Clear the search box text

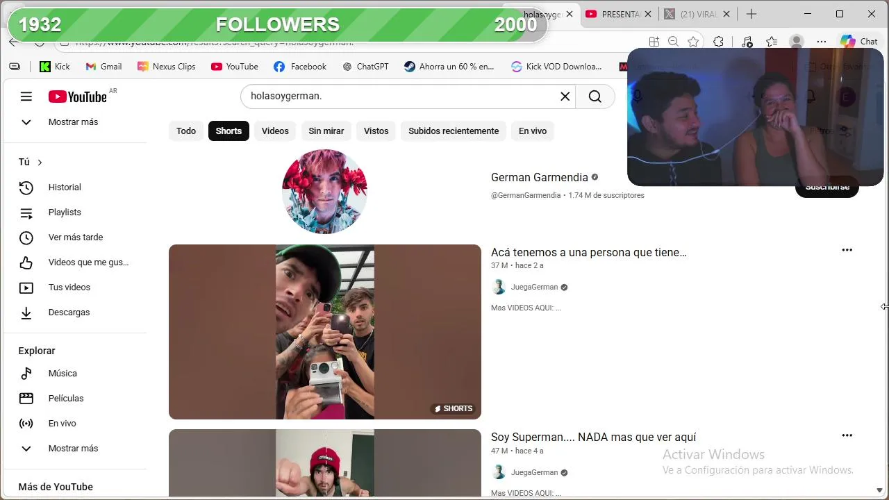pyautogui.click(x=565, y=97)
